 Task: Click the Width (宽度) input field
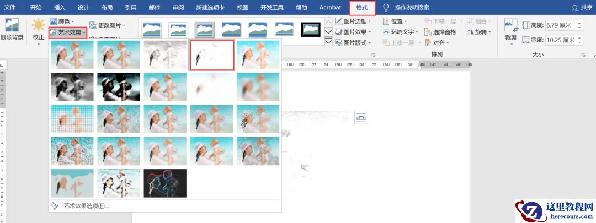[x=561, y=40]
